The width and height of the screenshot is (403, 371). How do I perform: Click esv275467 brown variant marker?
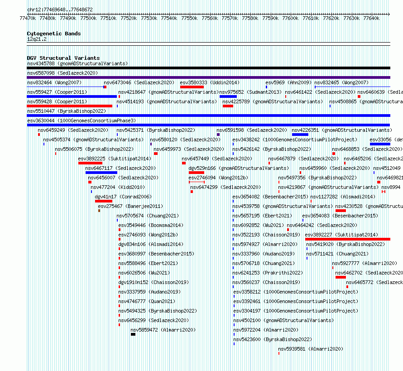99,211
